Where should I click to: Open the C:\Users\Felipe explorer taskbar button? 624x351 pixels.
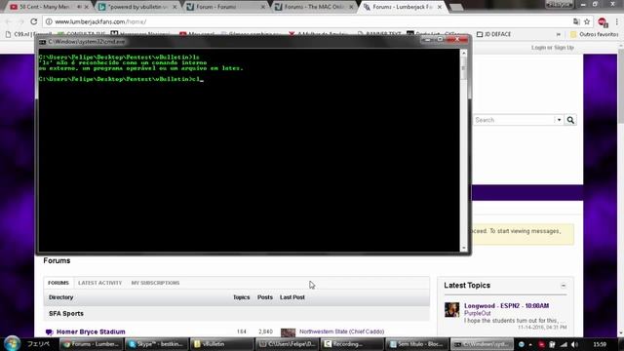click(287, 344)
